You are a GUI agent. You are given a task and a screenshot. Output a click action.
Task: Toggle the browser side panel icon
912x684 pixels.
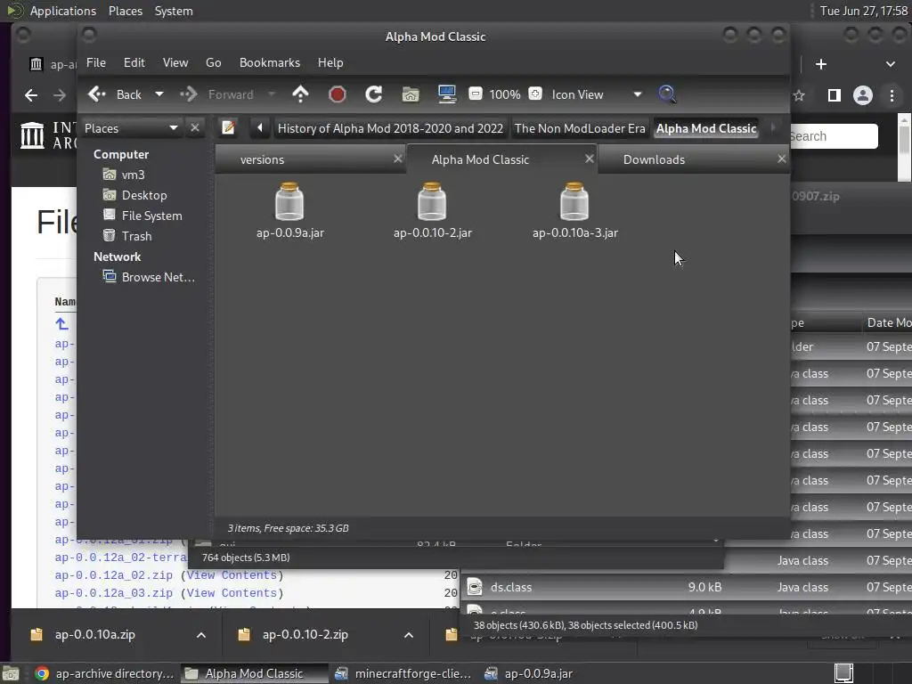point(834,94)
